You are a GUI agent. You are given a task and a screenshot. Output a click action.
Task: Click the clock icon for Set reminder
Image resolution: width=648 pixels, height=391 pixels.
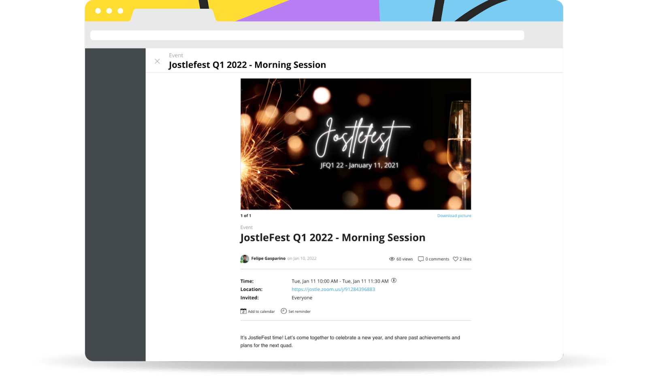[284, 311]
